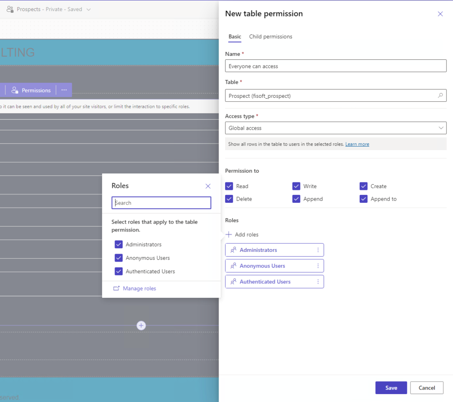The image size is (453, 402).
Task: Open the Administrators role options menu
Action: (x=317, y=250)
